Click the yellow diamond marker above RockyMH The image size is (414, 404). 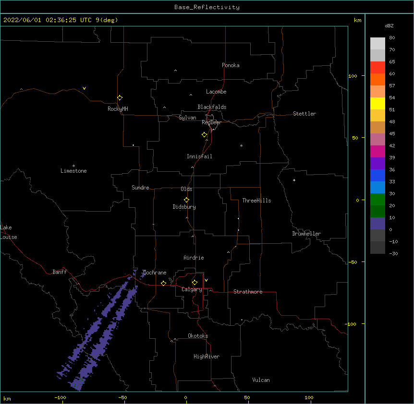click(x=120, y=97)
